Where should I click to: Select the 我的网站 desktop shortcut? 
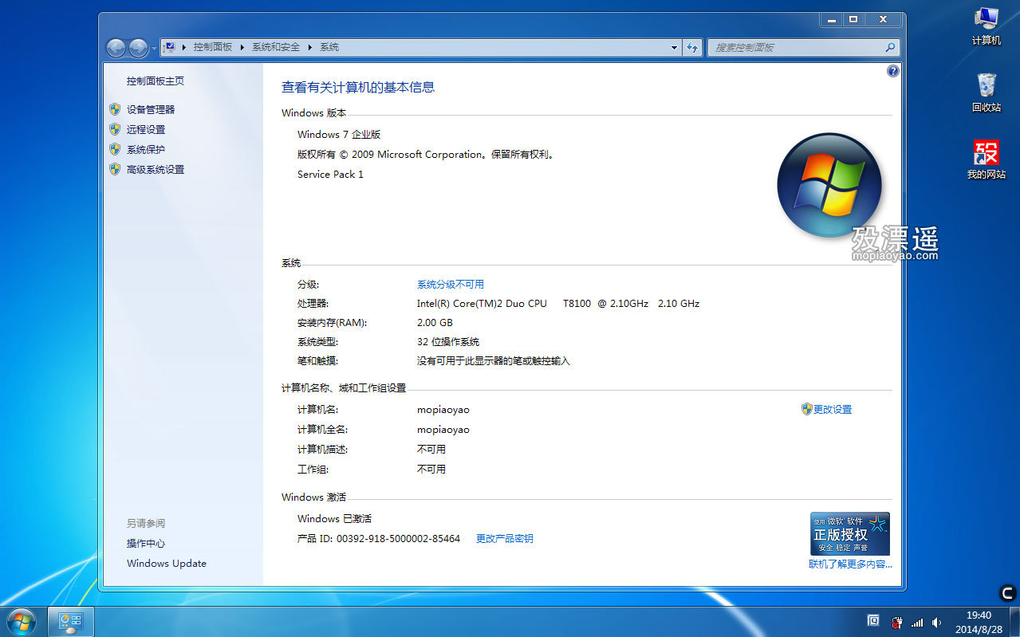click(x=987, y=159)
